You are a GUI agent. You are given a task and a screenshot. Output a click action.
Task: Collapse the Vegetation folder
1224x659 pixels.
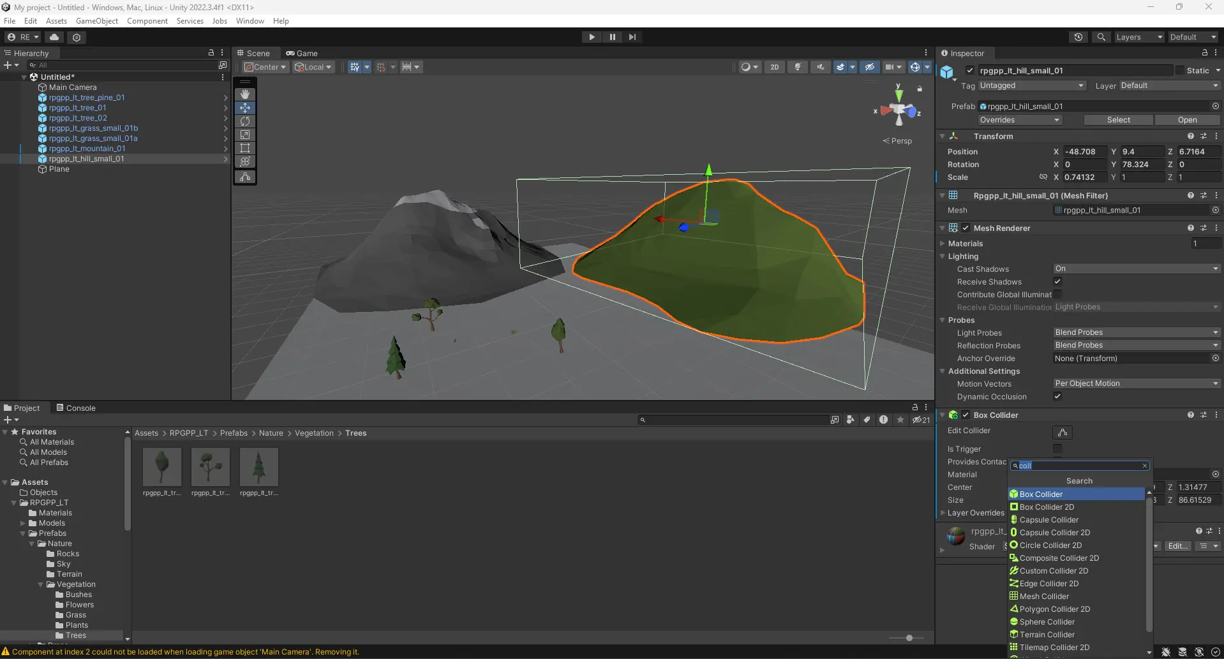[x=41, y=584]
